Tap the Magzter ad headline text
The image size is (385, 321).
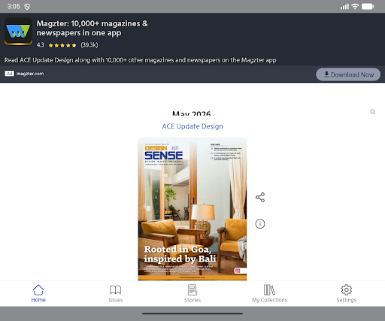92,28
